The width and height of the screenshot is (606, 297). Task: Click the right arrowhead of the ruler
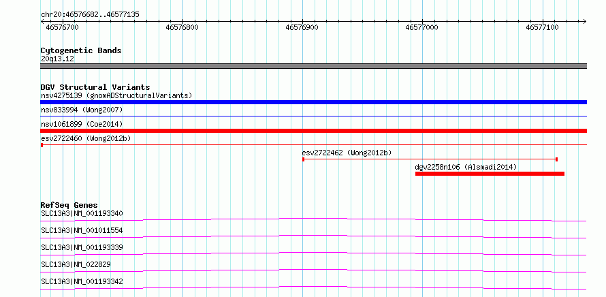[x=585, y=21]
